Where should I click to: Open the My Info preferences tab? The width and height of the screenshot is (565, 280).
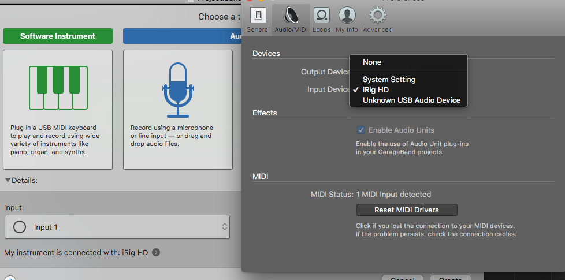coord(347,20)
